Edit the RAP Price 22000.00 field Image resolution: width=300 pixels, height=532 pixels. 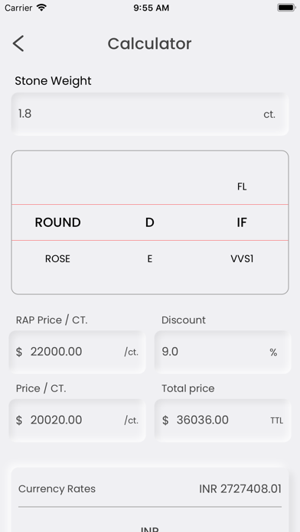click(77, 352)
